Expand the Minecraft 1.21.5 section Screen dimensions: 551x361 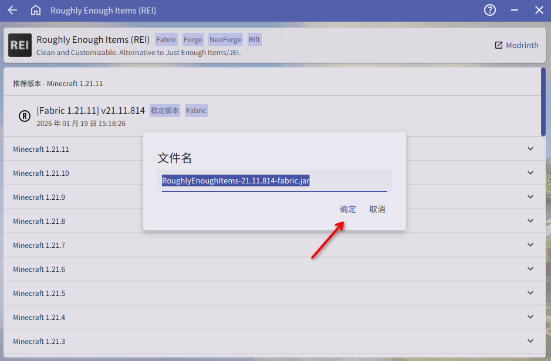pos(530,294)
